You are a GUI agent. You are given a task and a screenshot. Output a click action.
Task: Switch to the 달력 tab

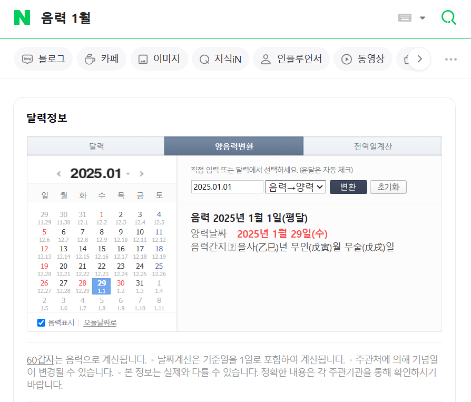pyautogui.click(x=96, y=146)
